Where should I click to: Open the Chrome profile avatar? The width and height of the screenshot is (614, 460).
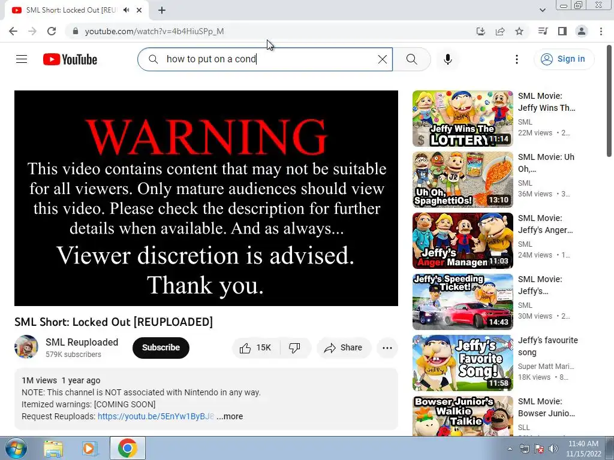[x=582, y=31]
